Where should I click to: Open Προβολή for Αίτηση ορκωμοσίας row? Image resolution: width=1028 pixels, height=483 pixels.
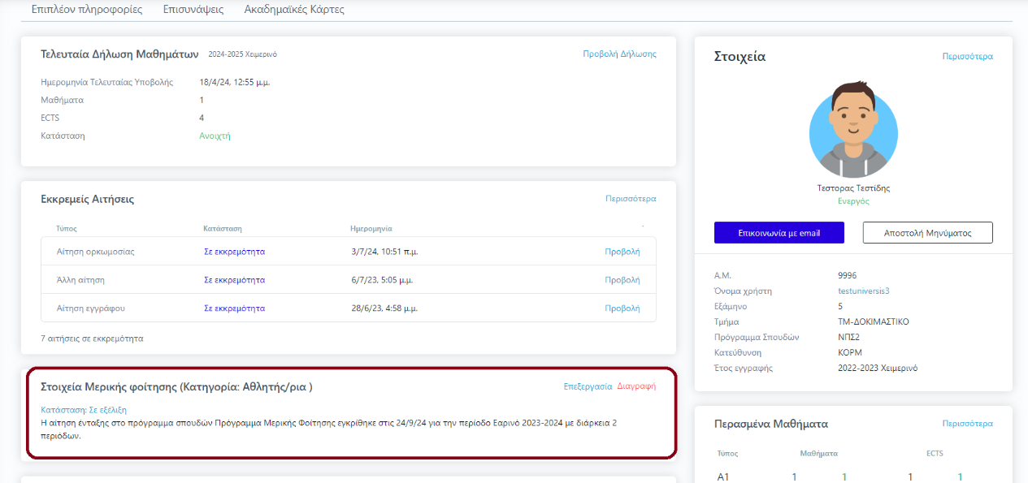tap(622, 252)
